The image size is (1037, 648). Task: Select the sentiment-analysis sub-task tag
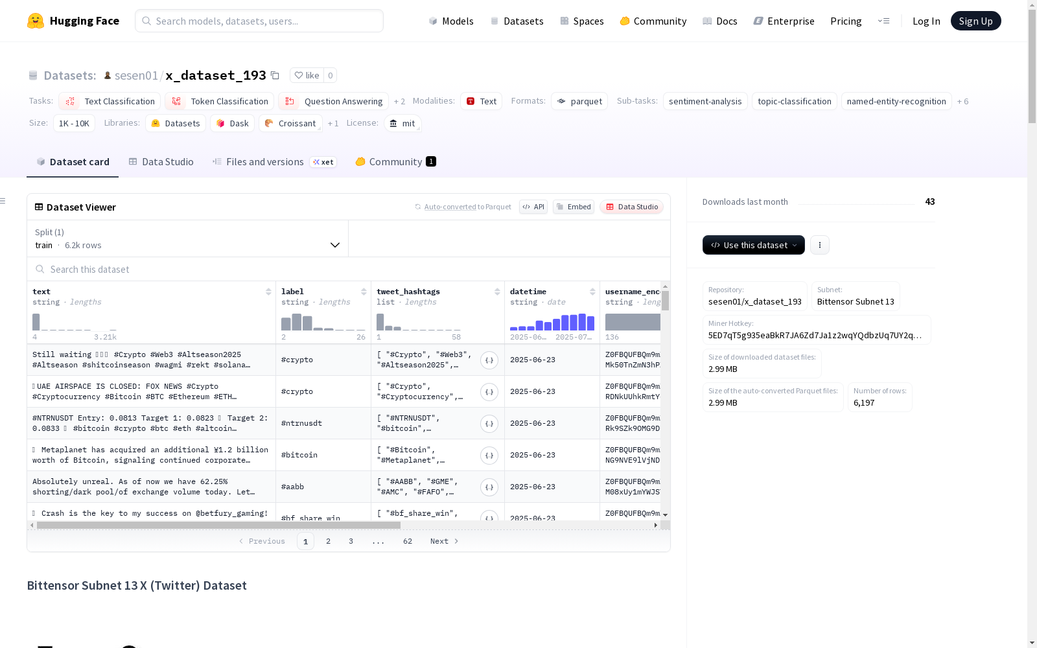pos(705,101)
